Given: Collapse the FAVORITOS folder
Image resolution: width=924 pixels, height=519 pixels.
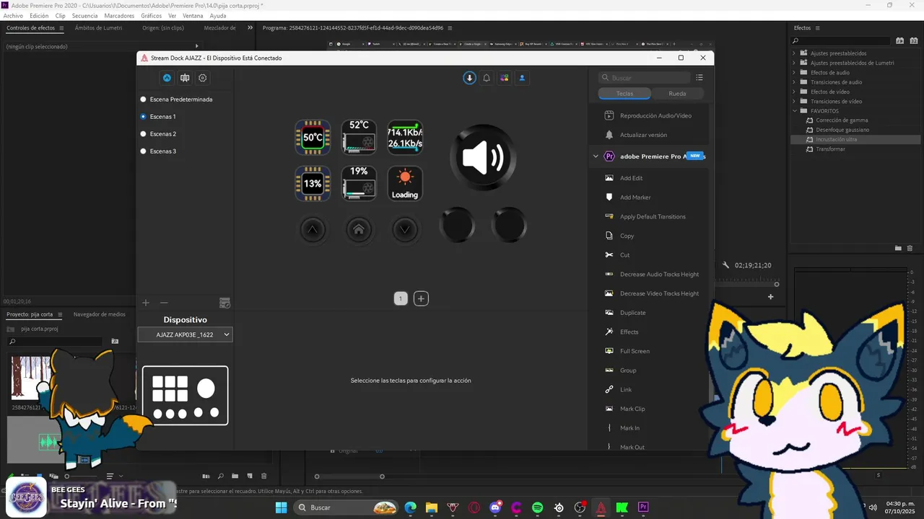Looking at the screenshot, I should [x=794, y=111].
